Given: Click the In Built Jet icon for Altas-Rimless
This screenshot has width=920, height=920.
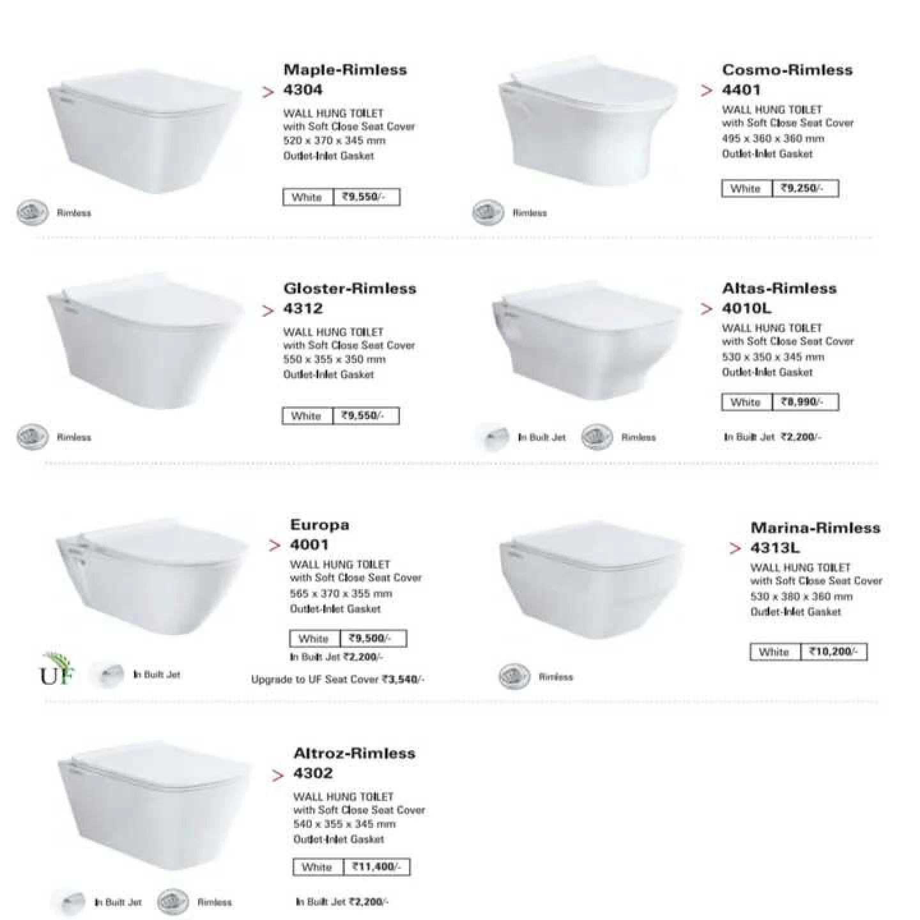Looking at the screenshot, I should point(493,438).
